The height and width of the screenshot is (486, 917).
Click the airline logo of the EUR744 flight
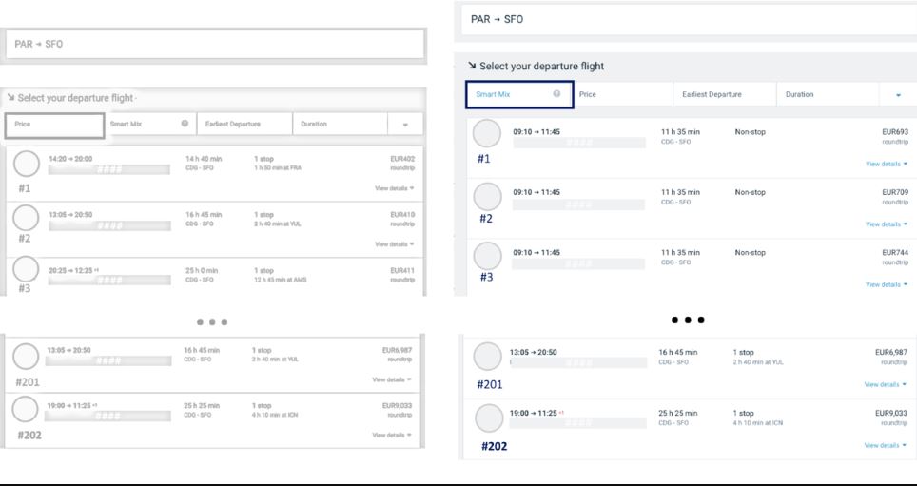point(487,256)
